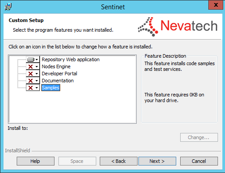Click the installer icon in the title bar
The width and height of the screenshot is (225, 173).
click(x=8, y=7)
